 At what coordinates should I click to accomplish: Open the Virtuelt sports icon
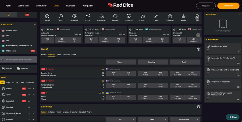tap(3, 69)
